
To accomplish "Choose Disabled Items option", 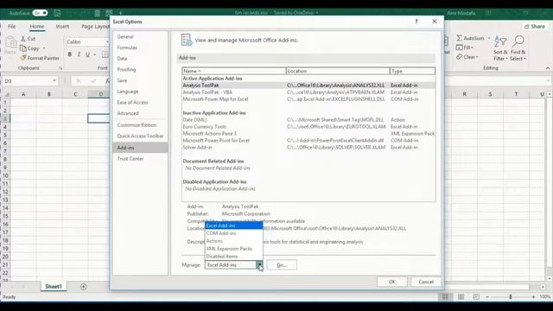I will coord(234,257).
